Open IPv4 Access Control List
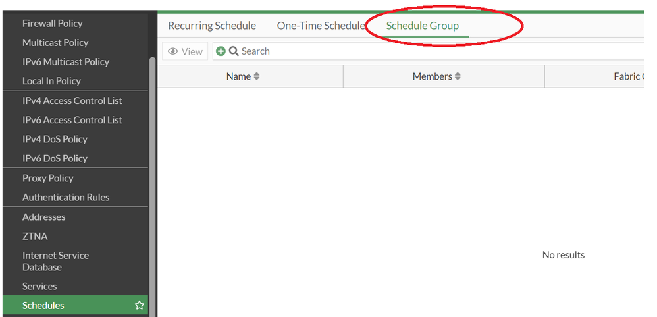This screenshot has width=657, height=317. (x=72, y=101)
